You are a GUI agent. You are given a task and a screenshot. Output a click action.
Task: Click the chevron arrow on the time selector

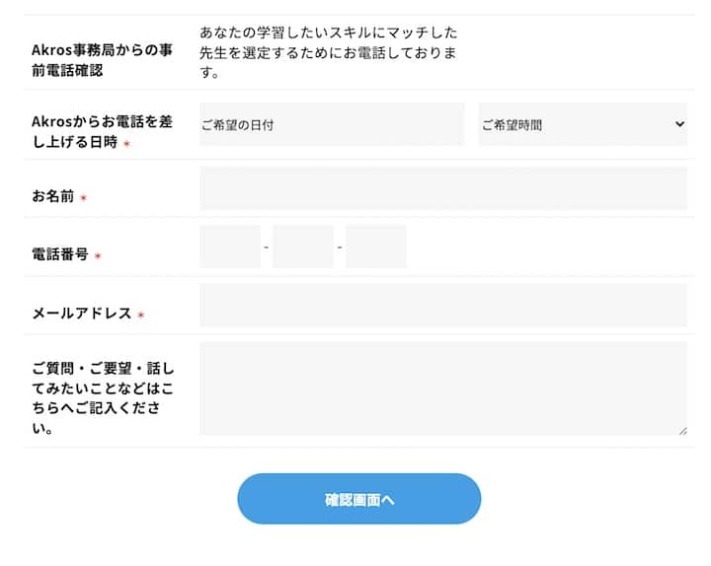point(678,124)
